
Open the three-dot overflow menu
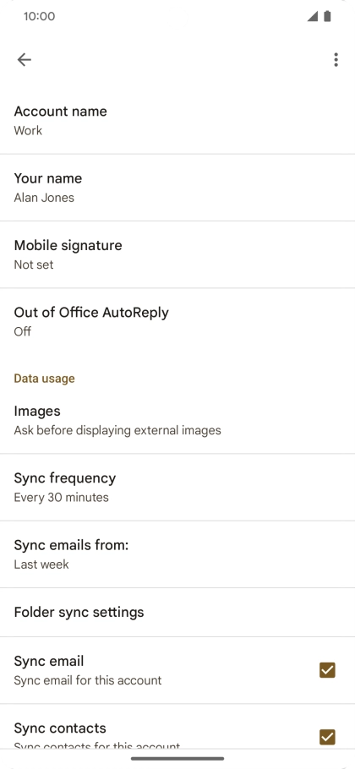336,60
